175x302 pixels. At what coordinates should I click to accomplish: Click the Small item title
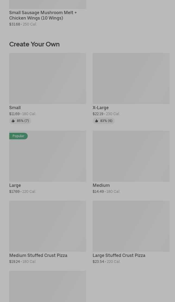[15, 108]
